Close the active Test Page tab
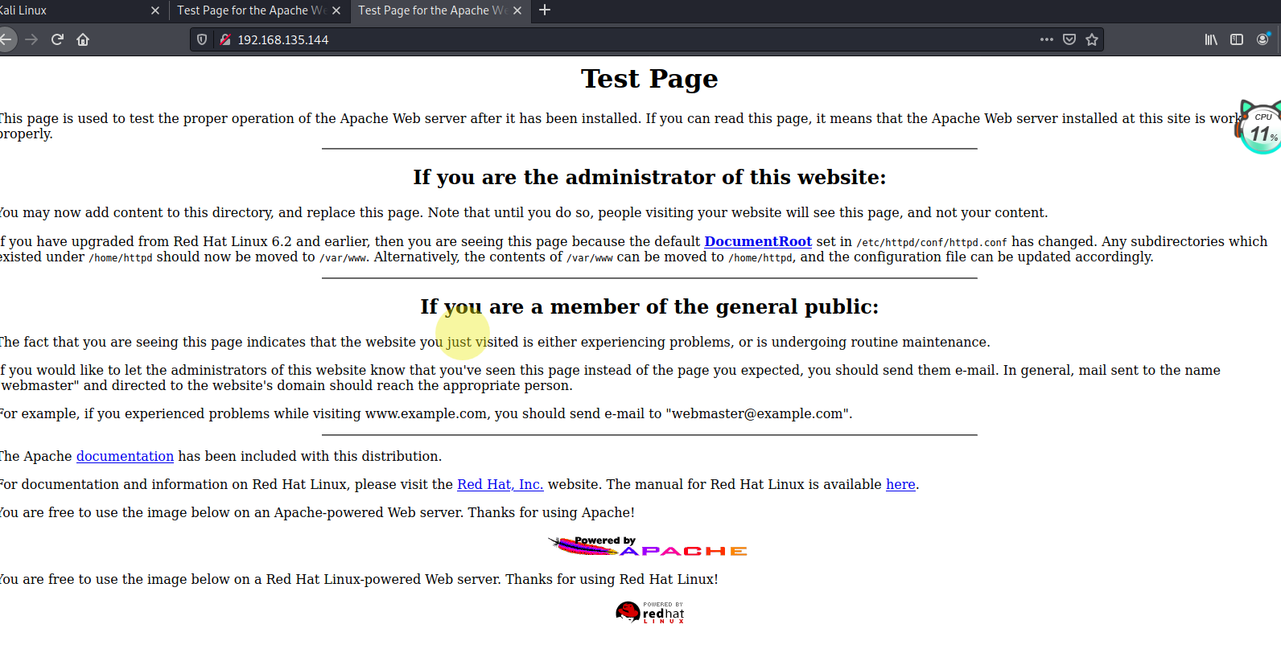 (517, 10)
